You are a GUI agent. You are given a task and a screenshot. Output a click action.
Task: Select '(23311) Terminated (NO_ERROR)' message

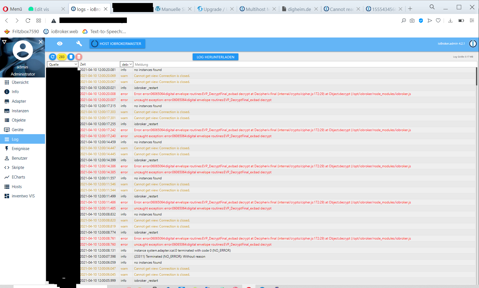coord(170,257)
